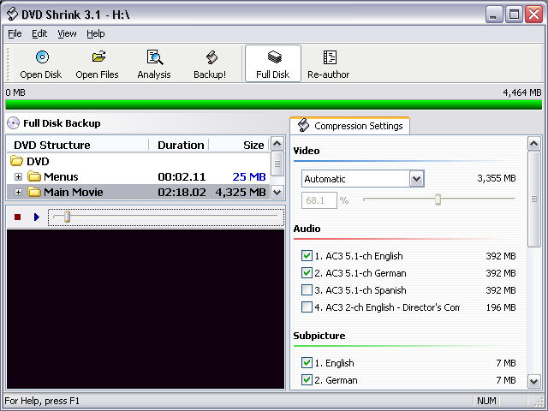Click the Size column header
This screenshot has width=548, height=411.
tap(240, 145)
